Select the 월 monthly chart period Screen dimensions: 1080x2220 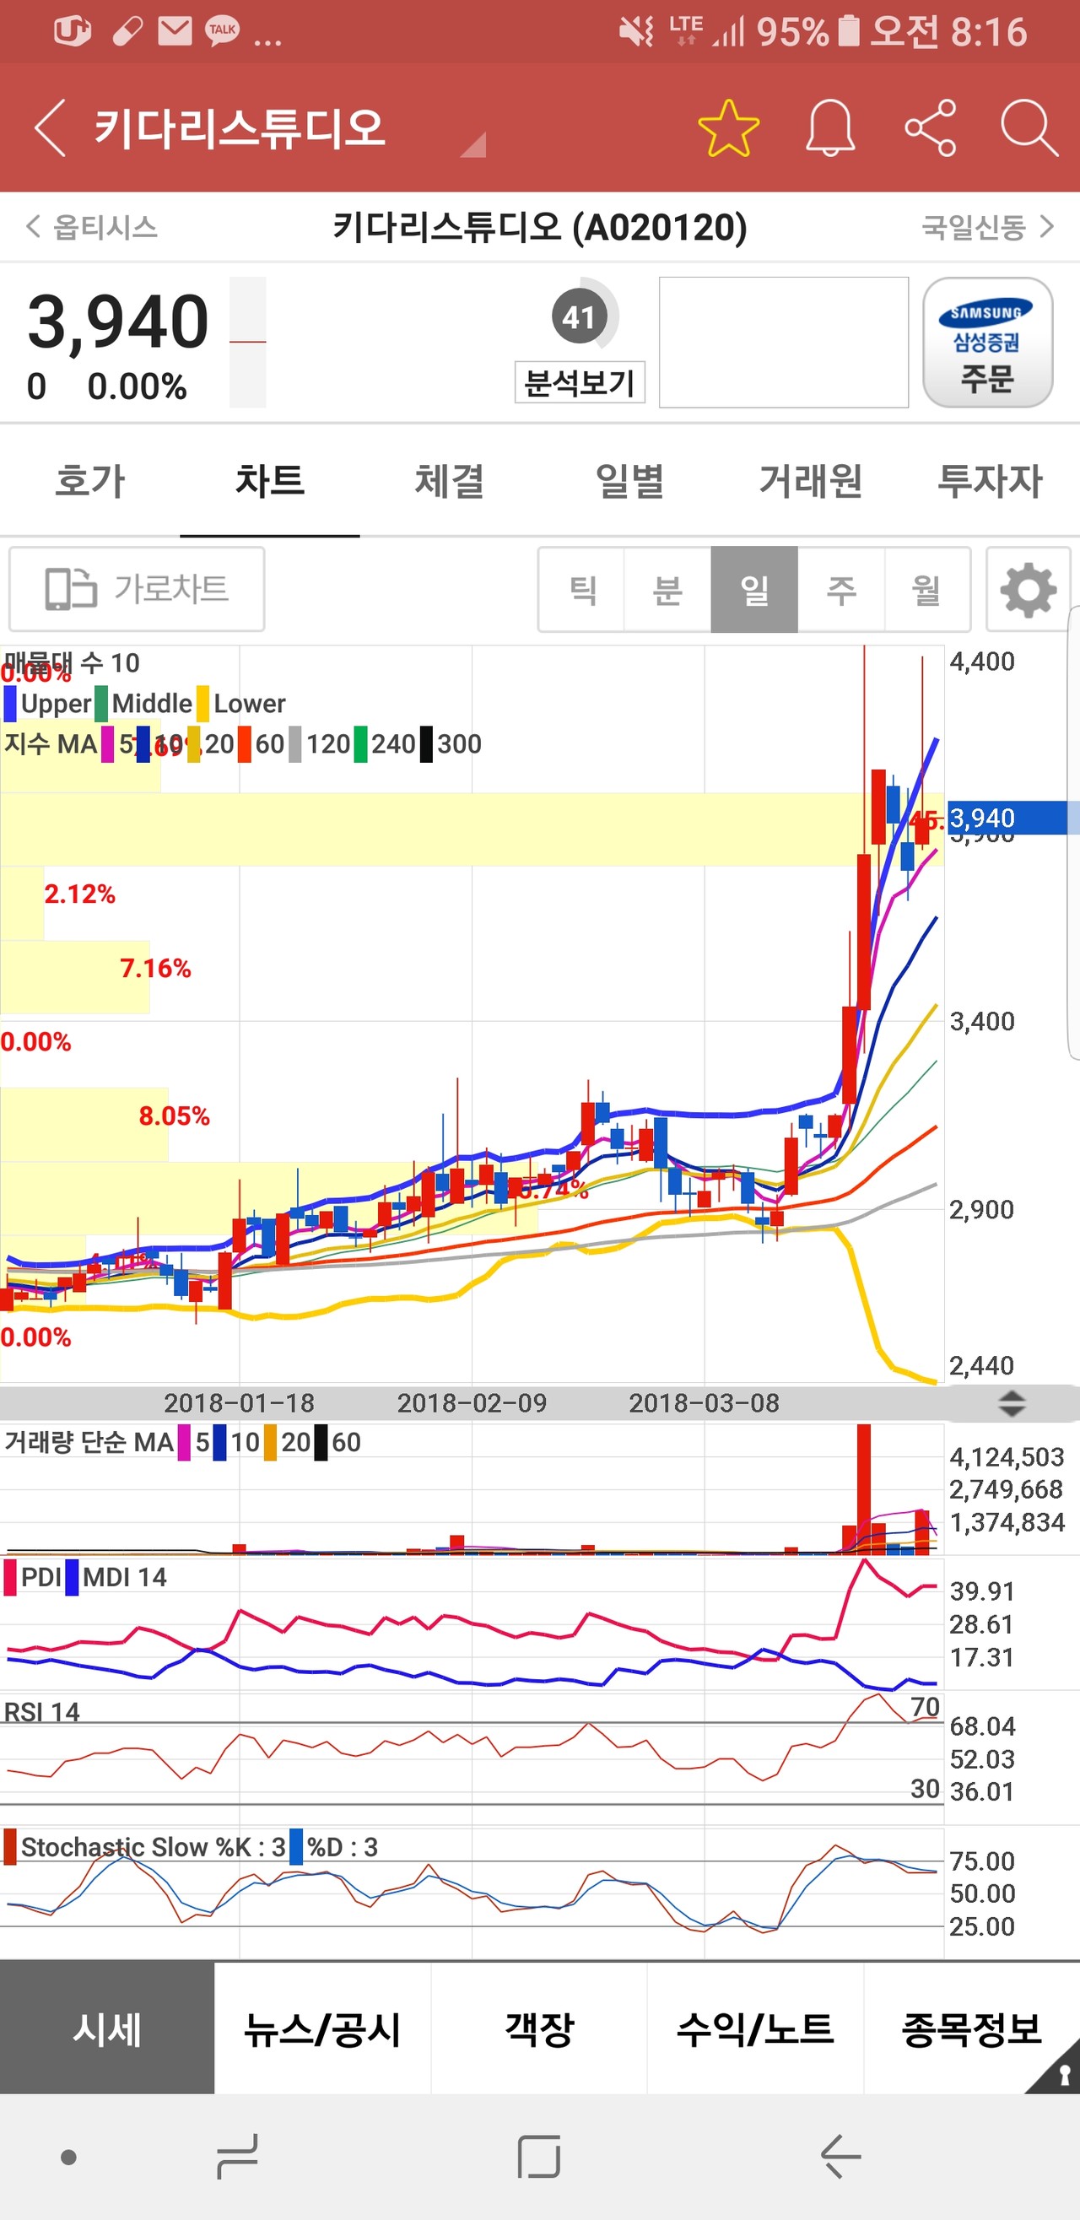point(926,590)
